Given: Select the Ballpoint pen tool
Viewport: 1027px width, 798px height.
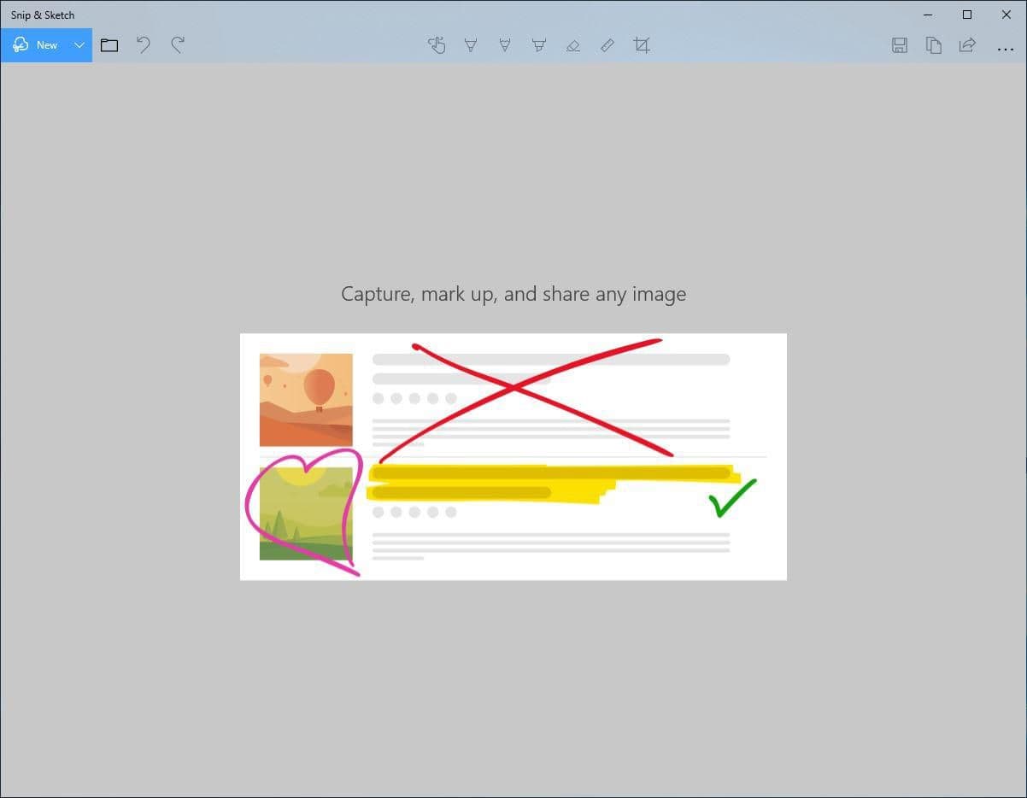Looking at the screenshot, I should [471, 45].
